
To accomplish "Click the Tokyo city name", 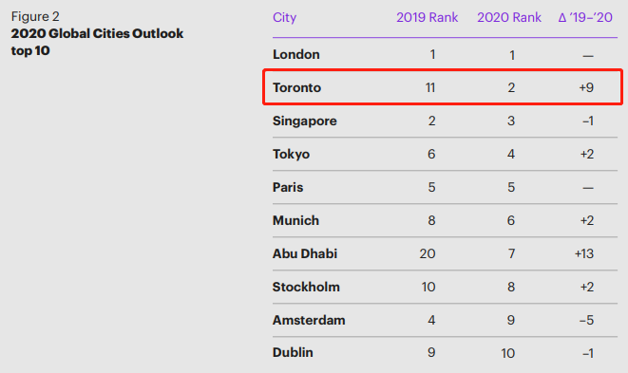I will coord(291,155).
